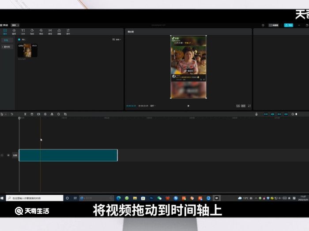Click the Mirror flip icon
Viewport: 309px width, 231px height.
[x=52, y=114]
